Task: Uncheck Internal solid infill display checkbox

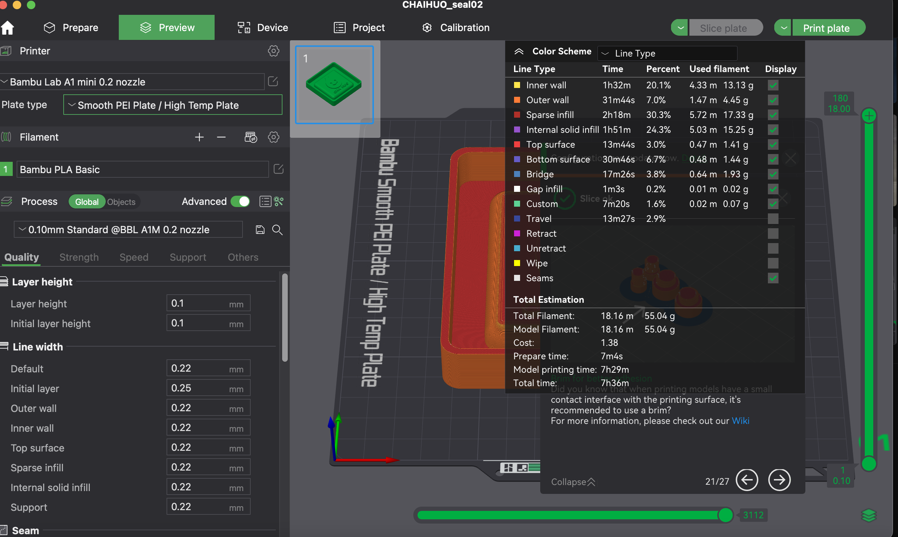Action: point(773,130)
